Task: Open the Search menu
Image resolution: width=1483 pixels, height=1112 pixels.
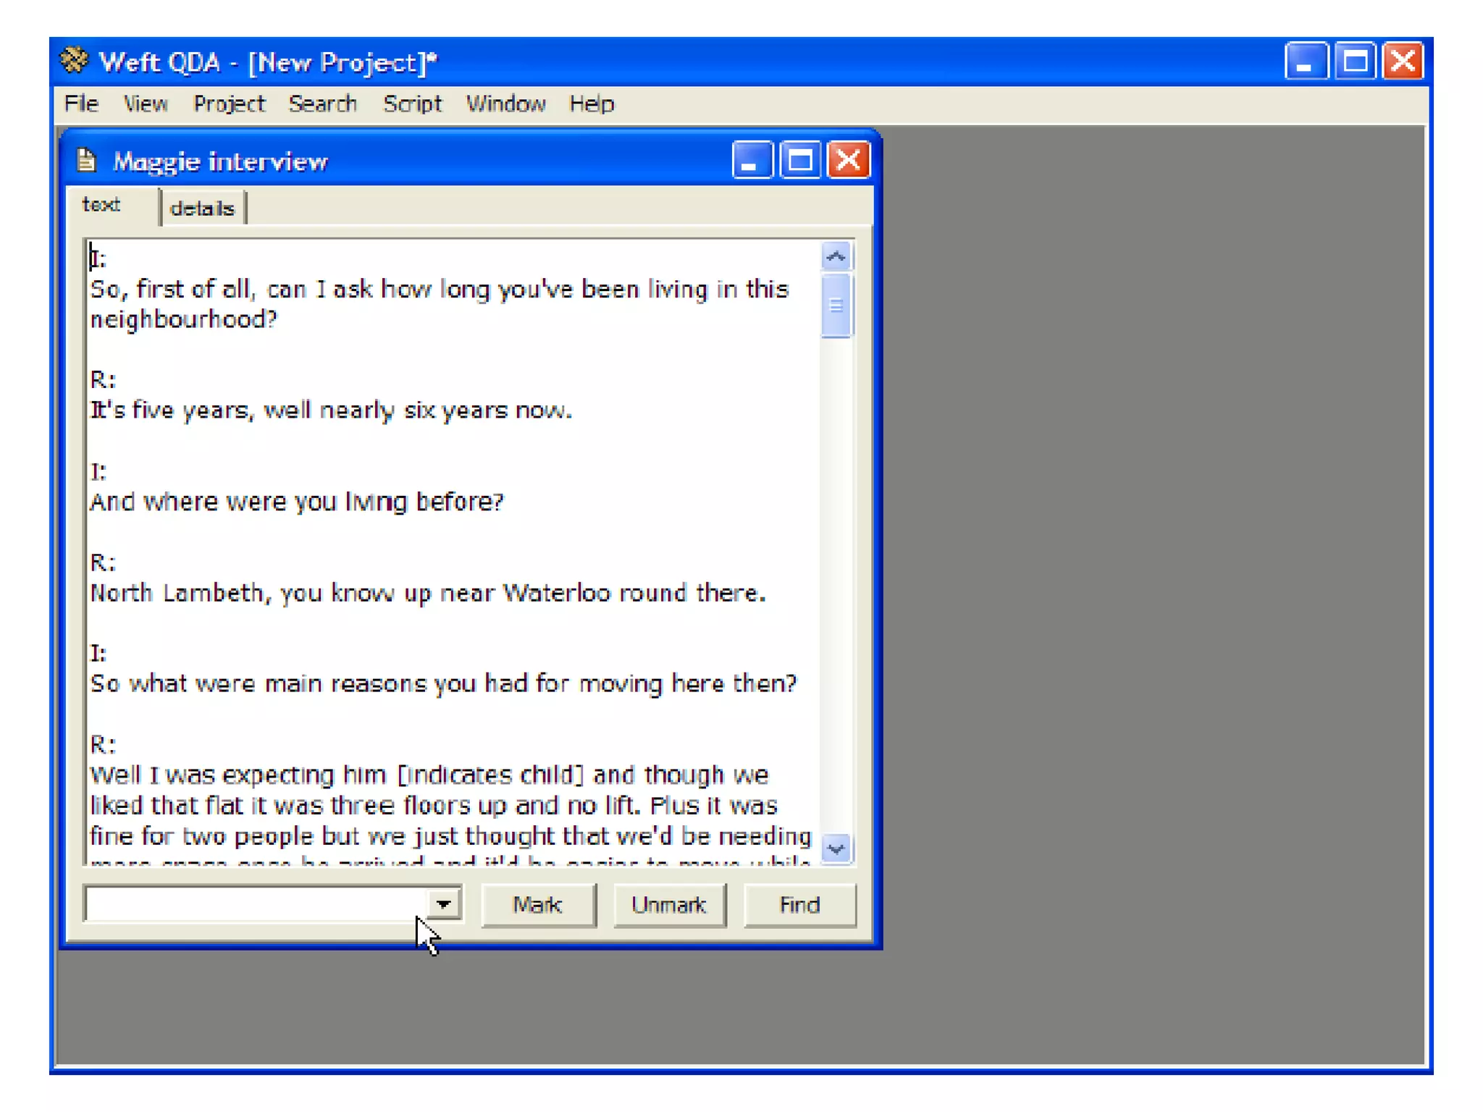Action: point(323,104)
